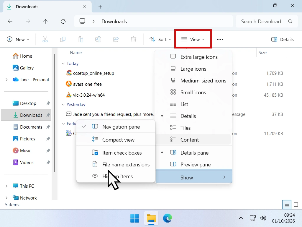Switch to details view in status bar

pos(287,205)
